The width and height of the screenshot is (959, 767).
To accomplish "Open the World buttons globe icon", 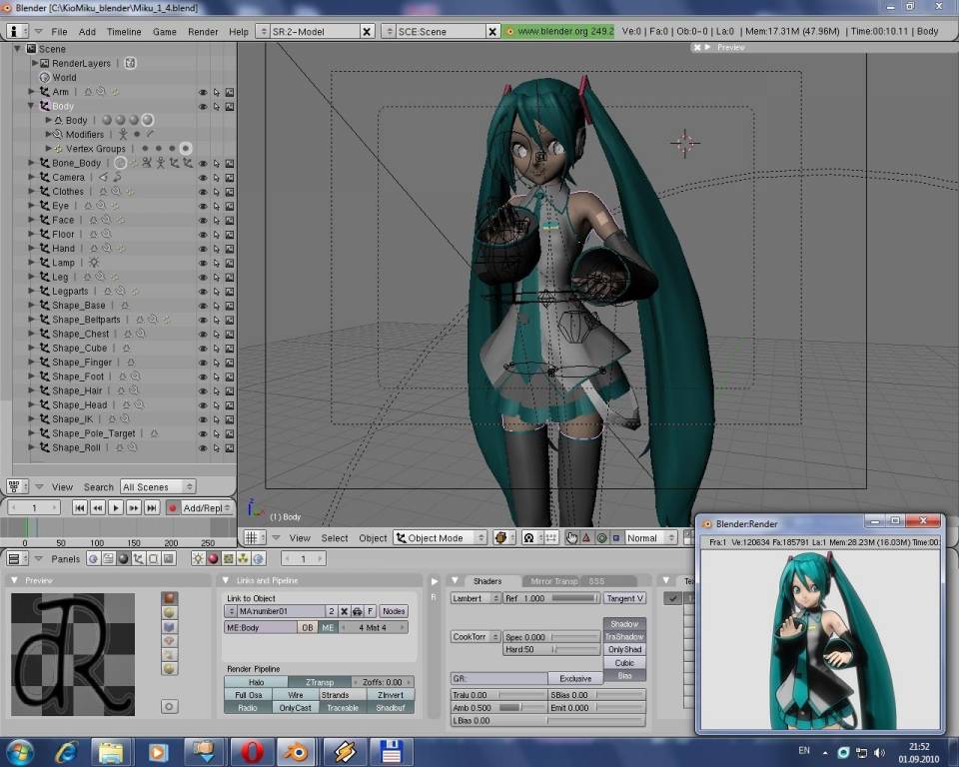I will [x=258, y=558].
